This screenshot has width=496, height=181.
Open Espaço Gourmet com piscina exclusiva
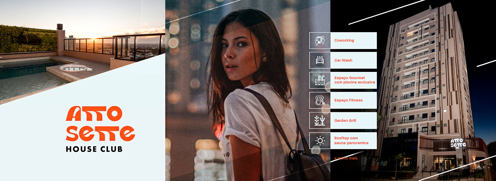click(x=355, y=80)
